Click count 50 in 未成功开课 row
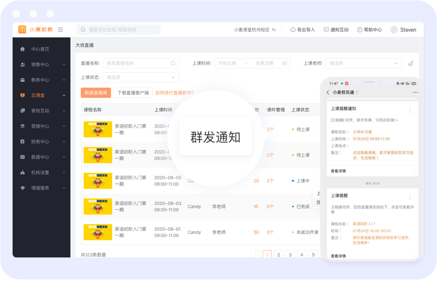 [256, 232]
